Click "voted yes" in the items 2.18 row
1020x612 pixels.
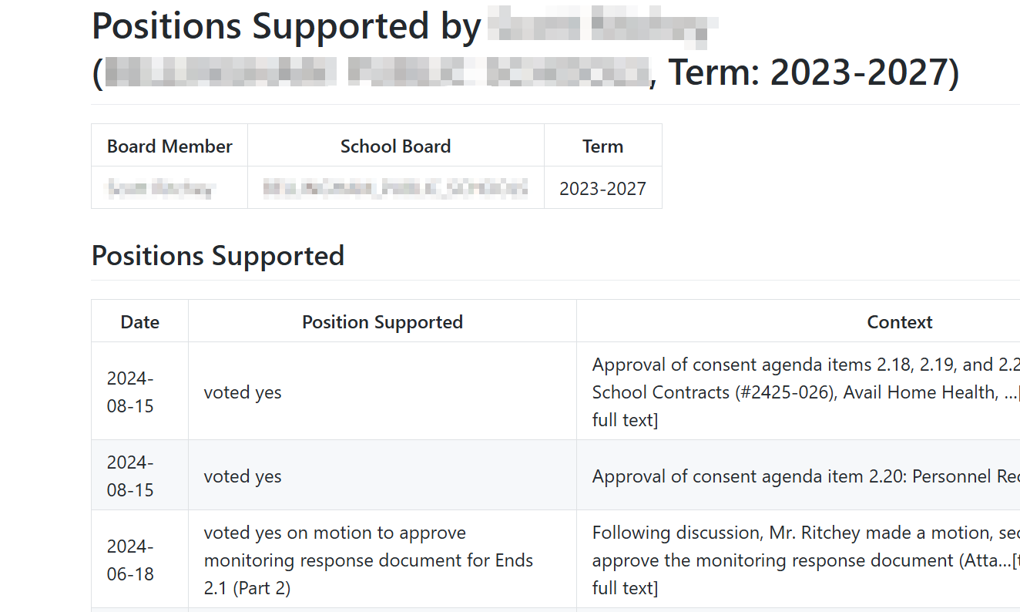tap(243, 392)
